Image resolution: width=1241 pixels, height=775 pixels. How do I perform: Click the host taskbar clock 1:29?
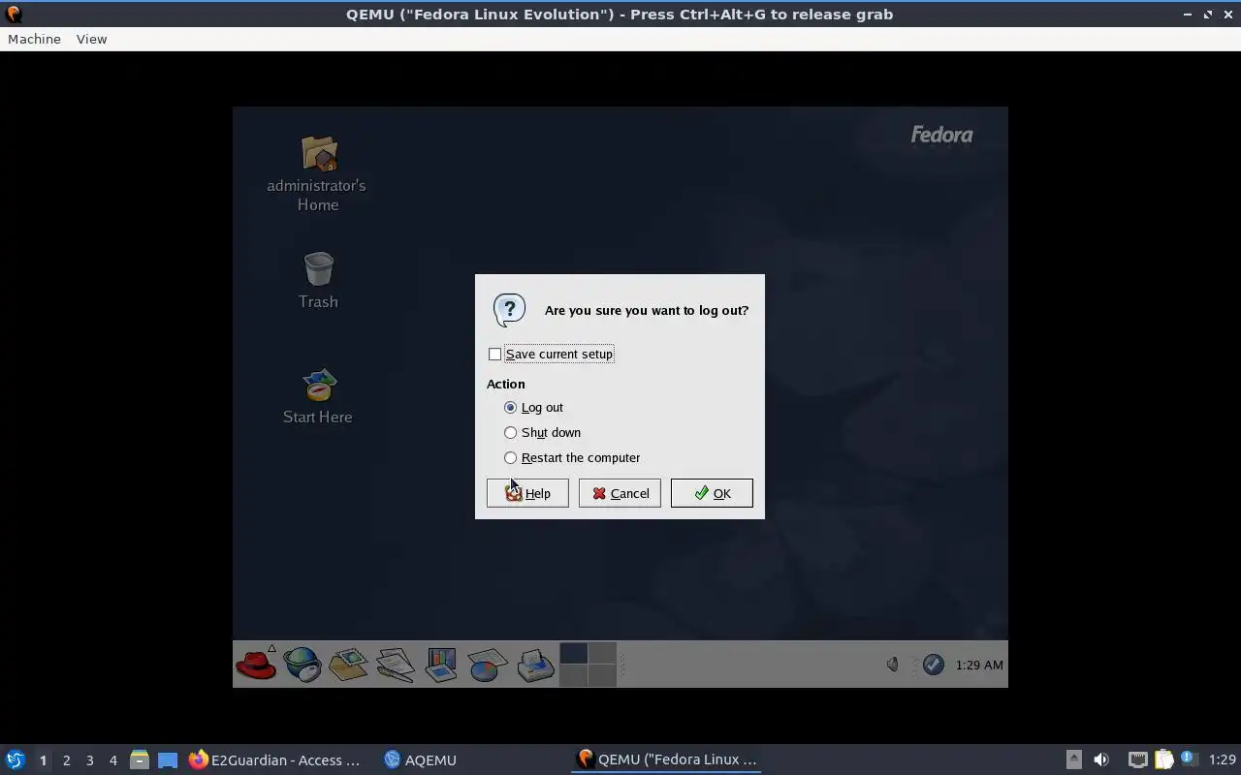point(1223,759)
